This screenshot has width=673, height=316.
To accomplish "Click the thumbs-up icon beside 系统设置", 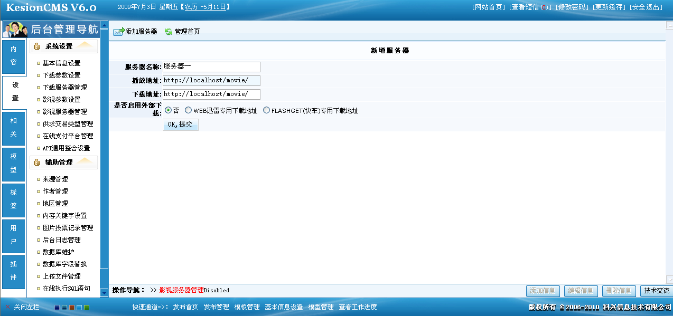I will coord(38,46).
